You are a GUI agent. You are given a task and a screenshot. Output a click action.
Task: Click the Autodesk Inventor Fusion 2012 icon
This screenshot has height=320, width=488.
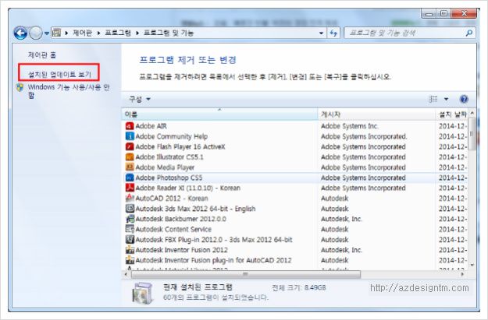[130, 250]
